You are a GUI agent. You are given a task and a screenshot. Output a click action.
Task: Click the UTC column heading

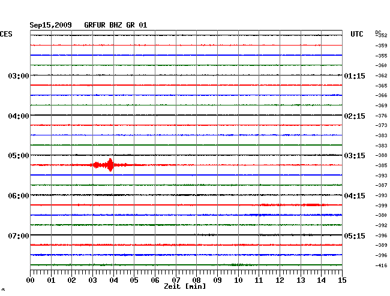tap(357, 34)
